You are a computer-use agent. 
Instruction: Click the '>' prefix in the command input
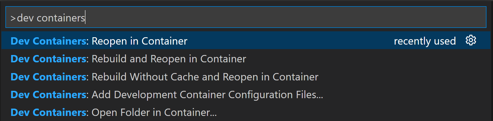pos(13,18)
